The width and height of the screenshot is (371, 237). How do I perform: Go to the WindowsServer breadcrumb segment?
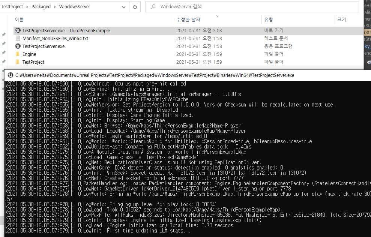(x=75, y=7)
